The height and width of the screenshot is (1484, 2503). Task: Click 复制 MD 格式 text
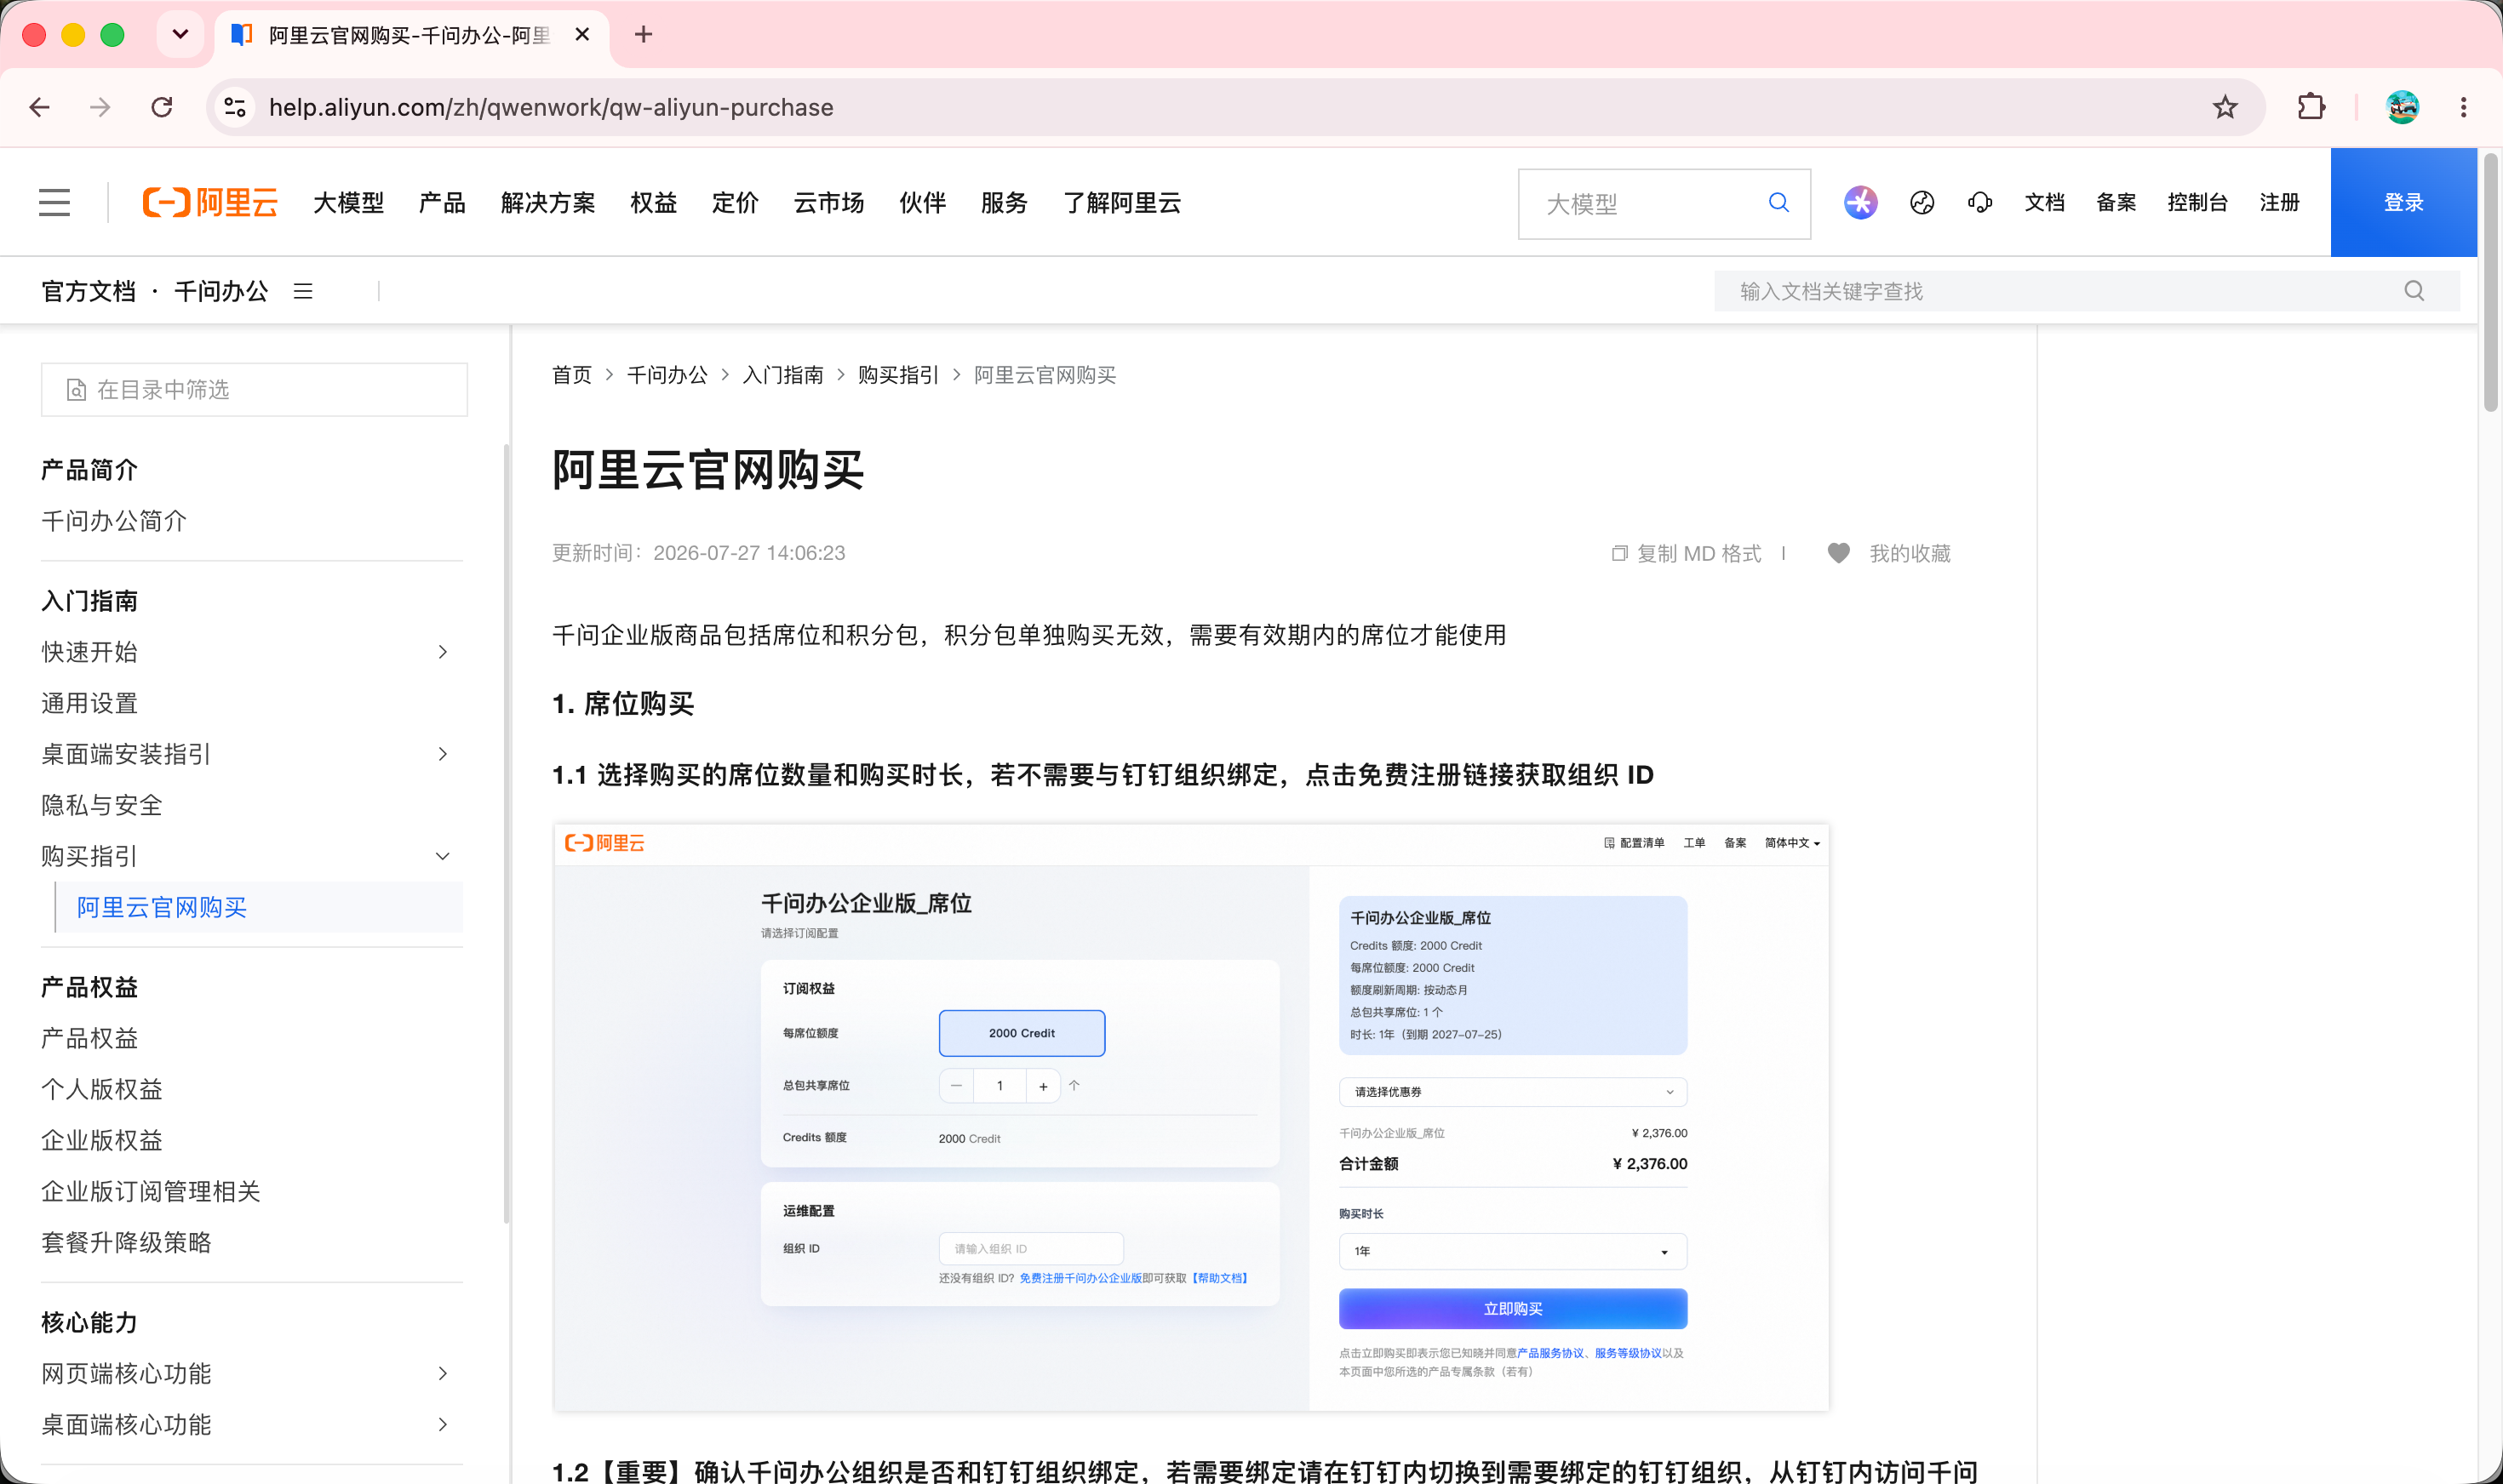click(1698, 553)
